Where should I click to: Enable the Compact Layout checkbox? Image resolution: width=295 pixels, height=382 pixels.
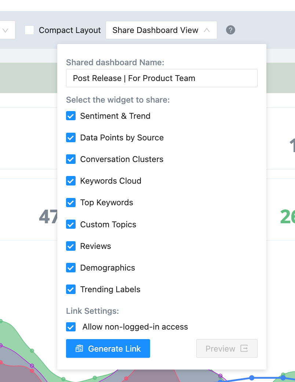click(x=29, y=30)
